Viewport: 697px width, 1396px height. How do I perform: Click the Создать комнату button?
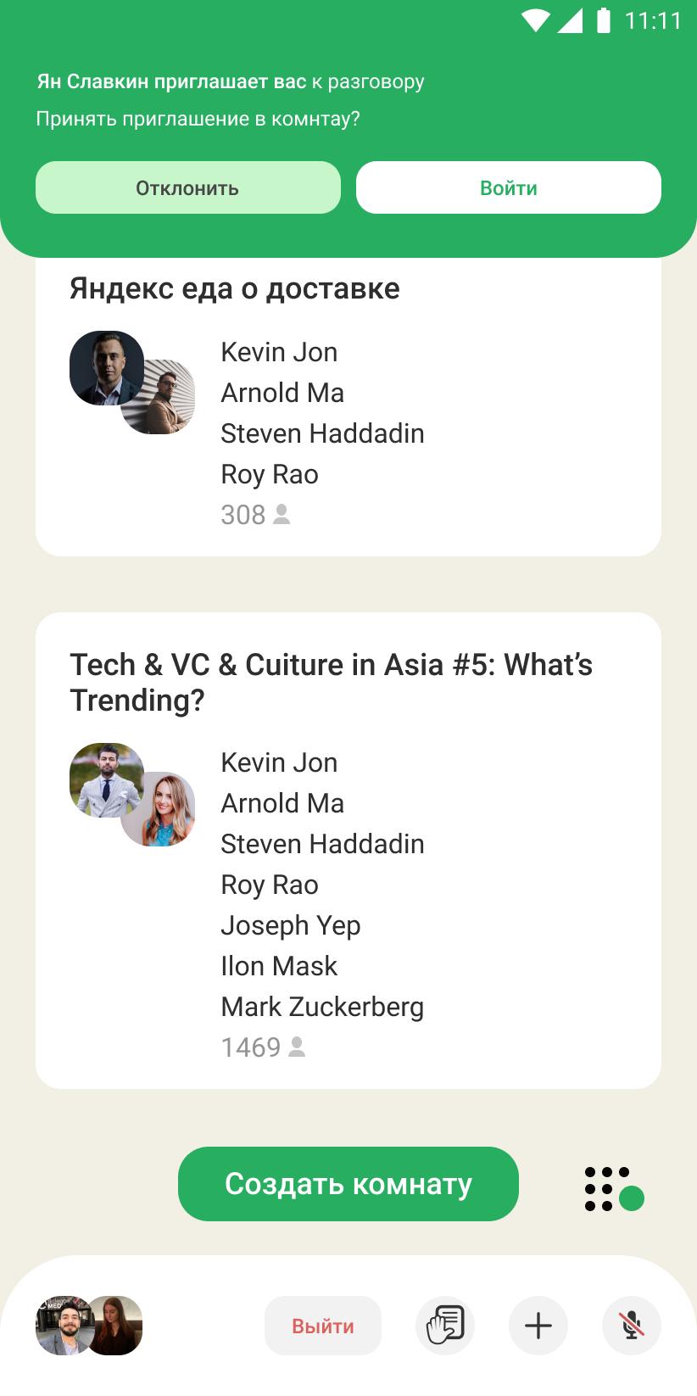pyautogui.click(x=348, y=1184)
